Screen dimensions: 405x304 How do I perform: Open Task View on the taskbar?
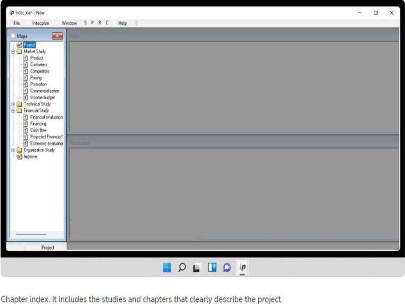197,268
